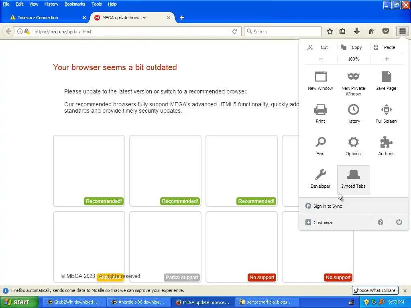Select Cut in the menu panel
Screen dimensions: 411x308
[321, 47]
